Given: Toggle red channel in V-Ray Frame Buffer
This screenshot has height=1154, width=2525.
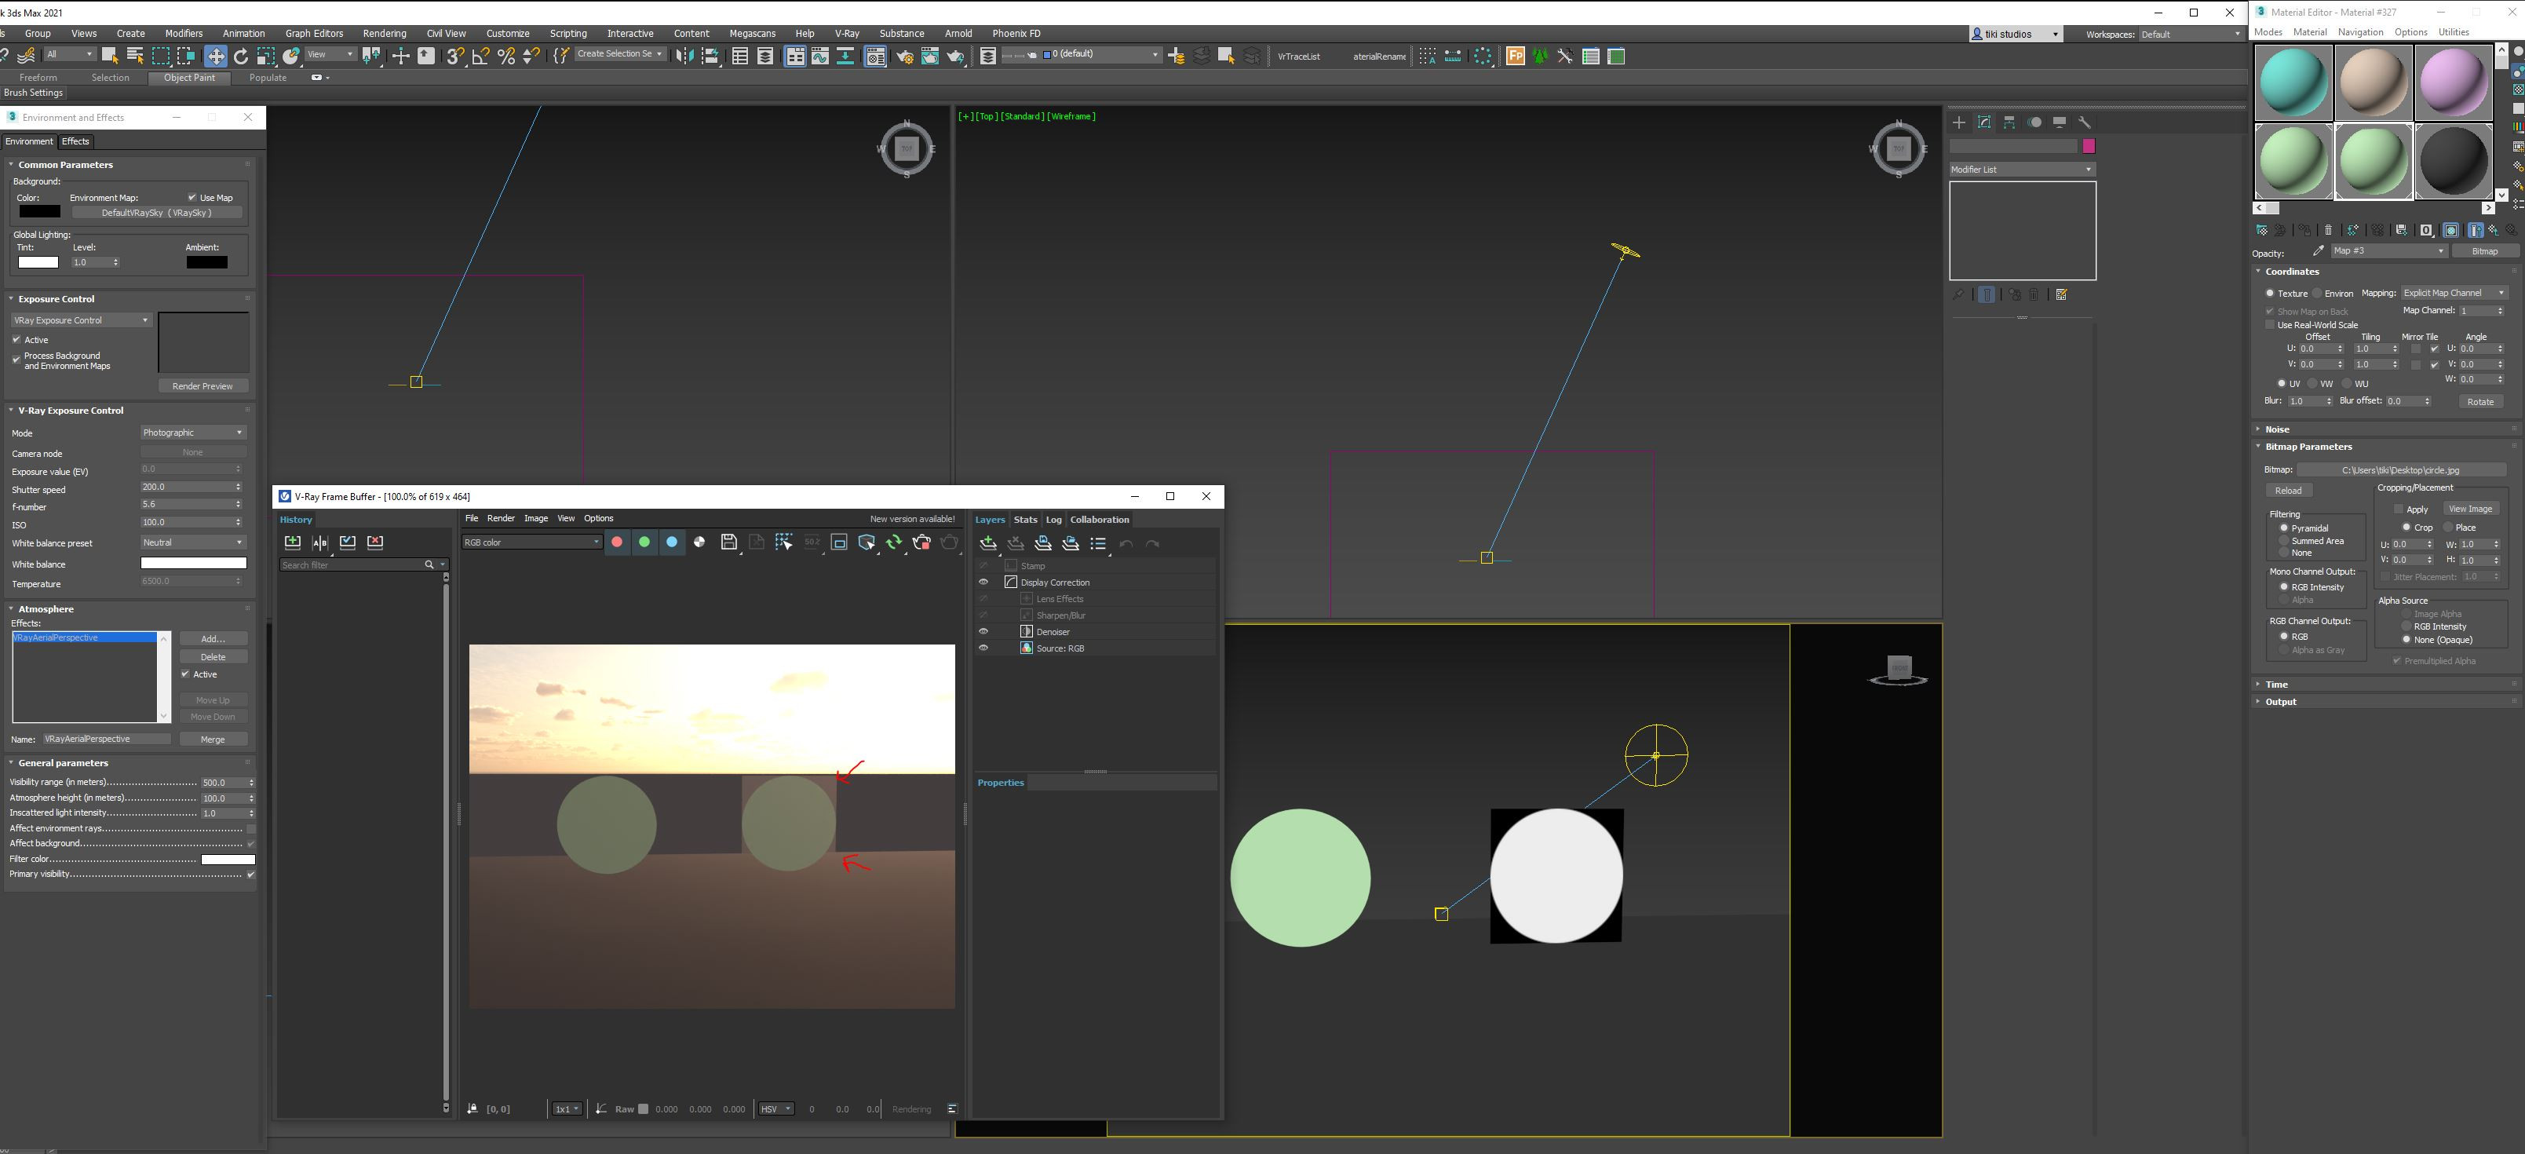Looking at the screenshot, I should 617,542.
